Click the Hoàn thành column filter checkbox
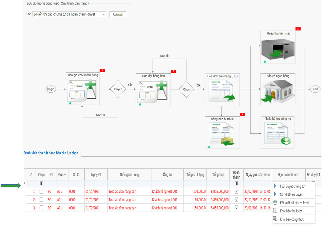The width and height of the screenshot is (322, 226). [x=236, y=184]
